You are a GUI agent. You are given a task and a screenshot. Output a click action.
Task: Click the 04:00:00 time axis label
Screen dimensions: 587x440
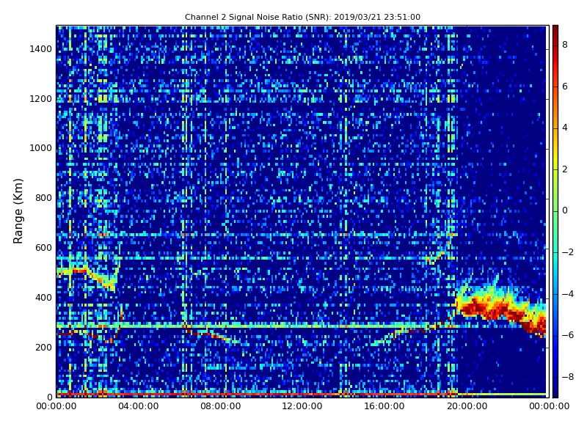click(x=139, y=406)
